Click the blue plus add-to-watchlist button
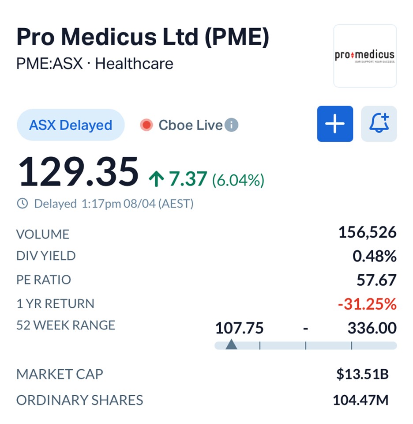 pyautogui.click(x=335, y=124)
